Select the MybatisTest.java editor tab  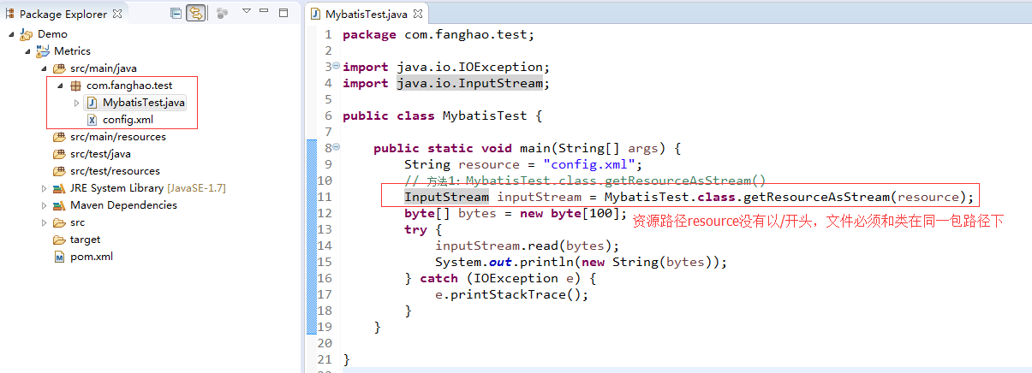tap(366, 14)
